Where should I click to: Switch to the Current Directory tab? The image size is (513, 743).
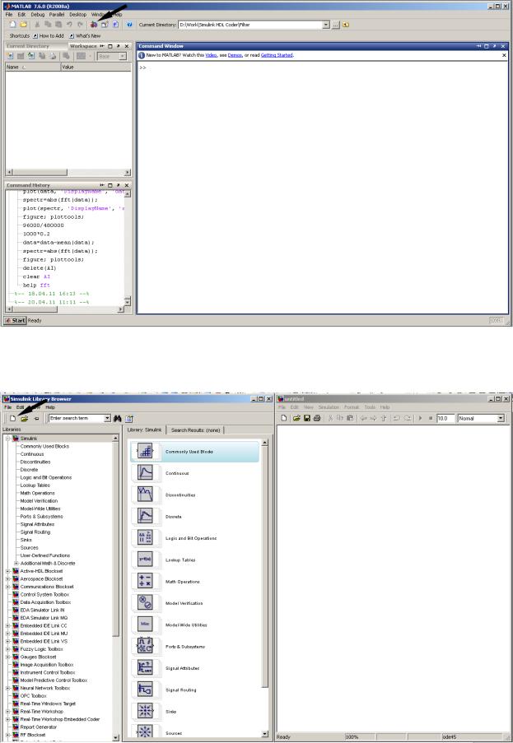click(x=28, y=46)
